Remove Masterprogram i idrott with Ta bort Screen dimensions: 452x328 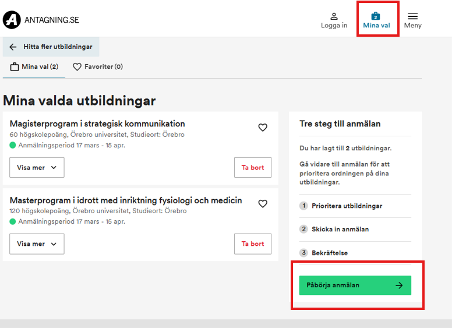[253, 244]
